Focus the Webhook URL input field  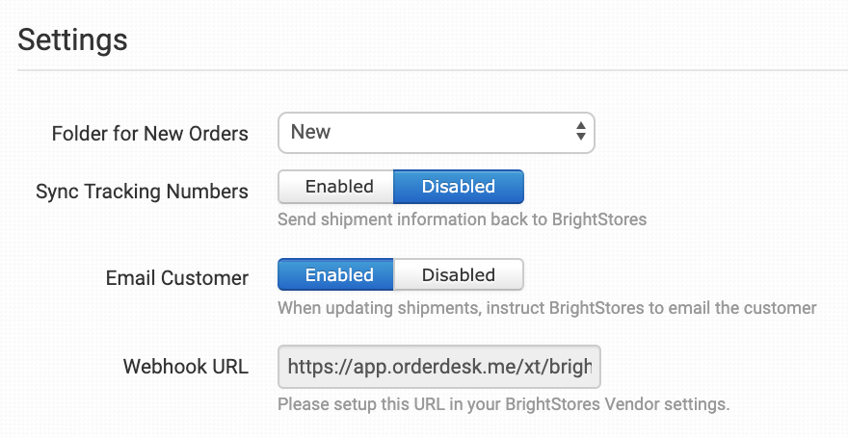pyautogui.click(x=438, y=367)
